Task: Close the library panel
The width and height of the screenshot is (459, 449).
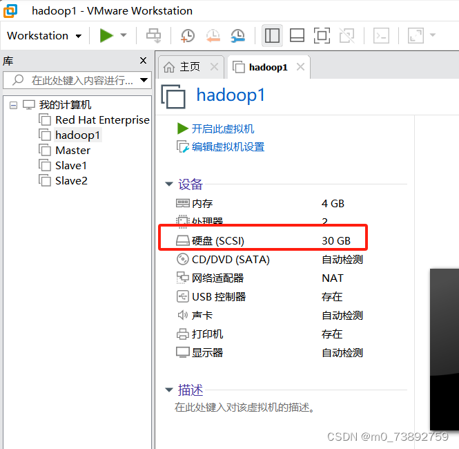Action: pyautogui.click(x=143, y=61)
